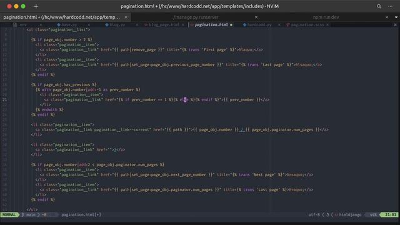Close the blog.py buffer tab
Viewport: 400px width, 225px height.
[x=137, y=25]
